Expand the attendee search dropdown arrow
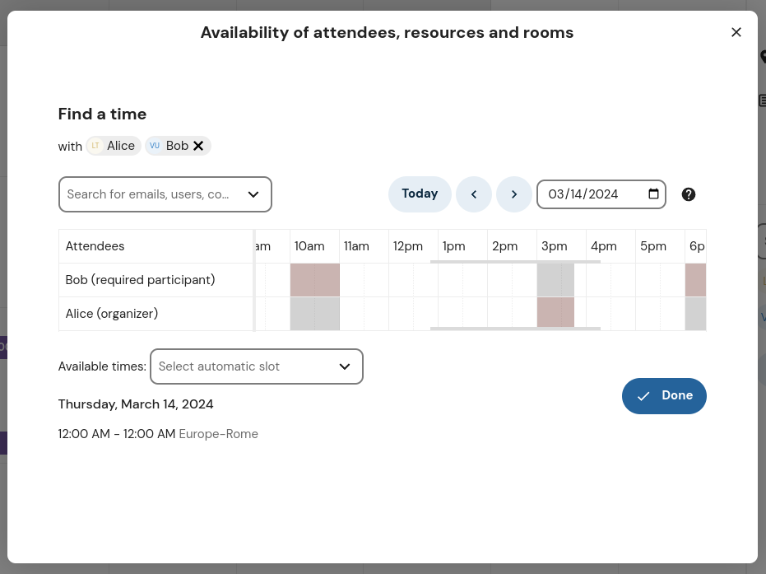766x574 pixels. pos(253,194)
